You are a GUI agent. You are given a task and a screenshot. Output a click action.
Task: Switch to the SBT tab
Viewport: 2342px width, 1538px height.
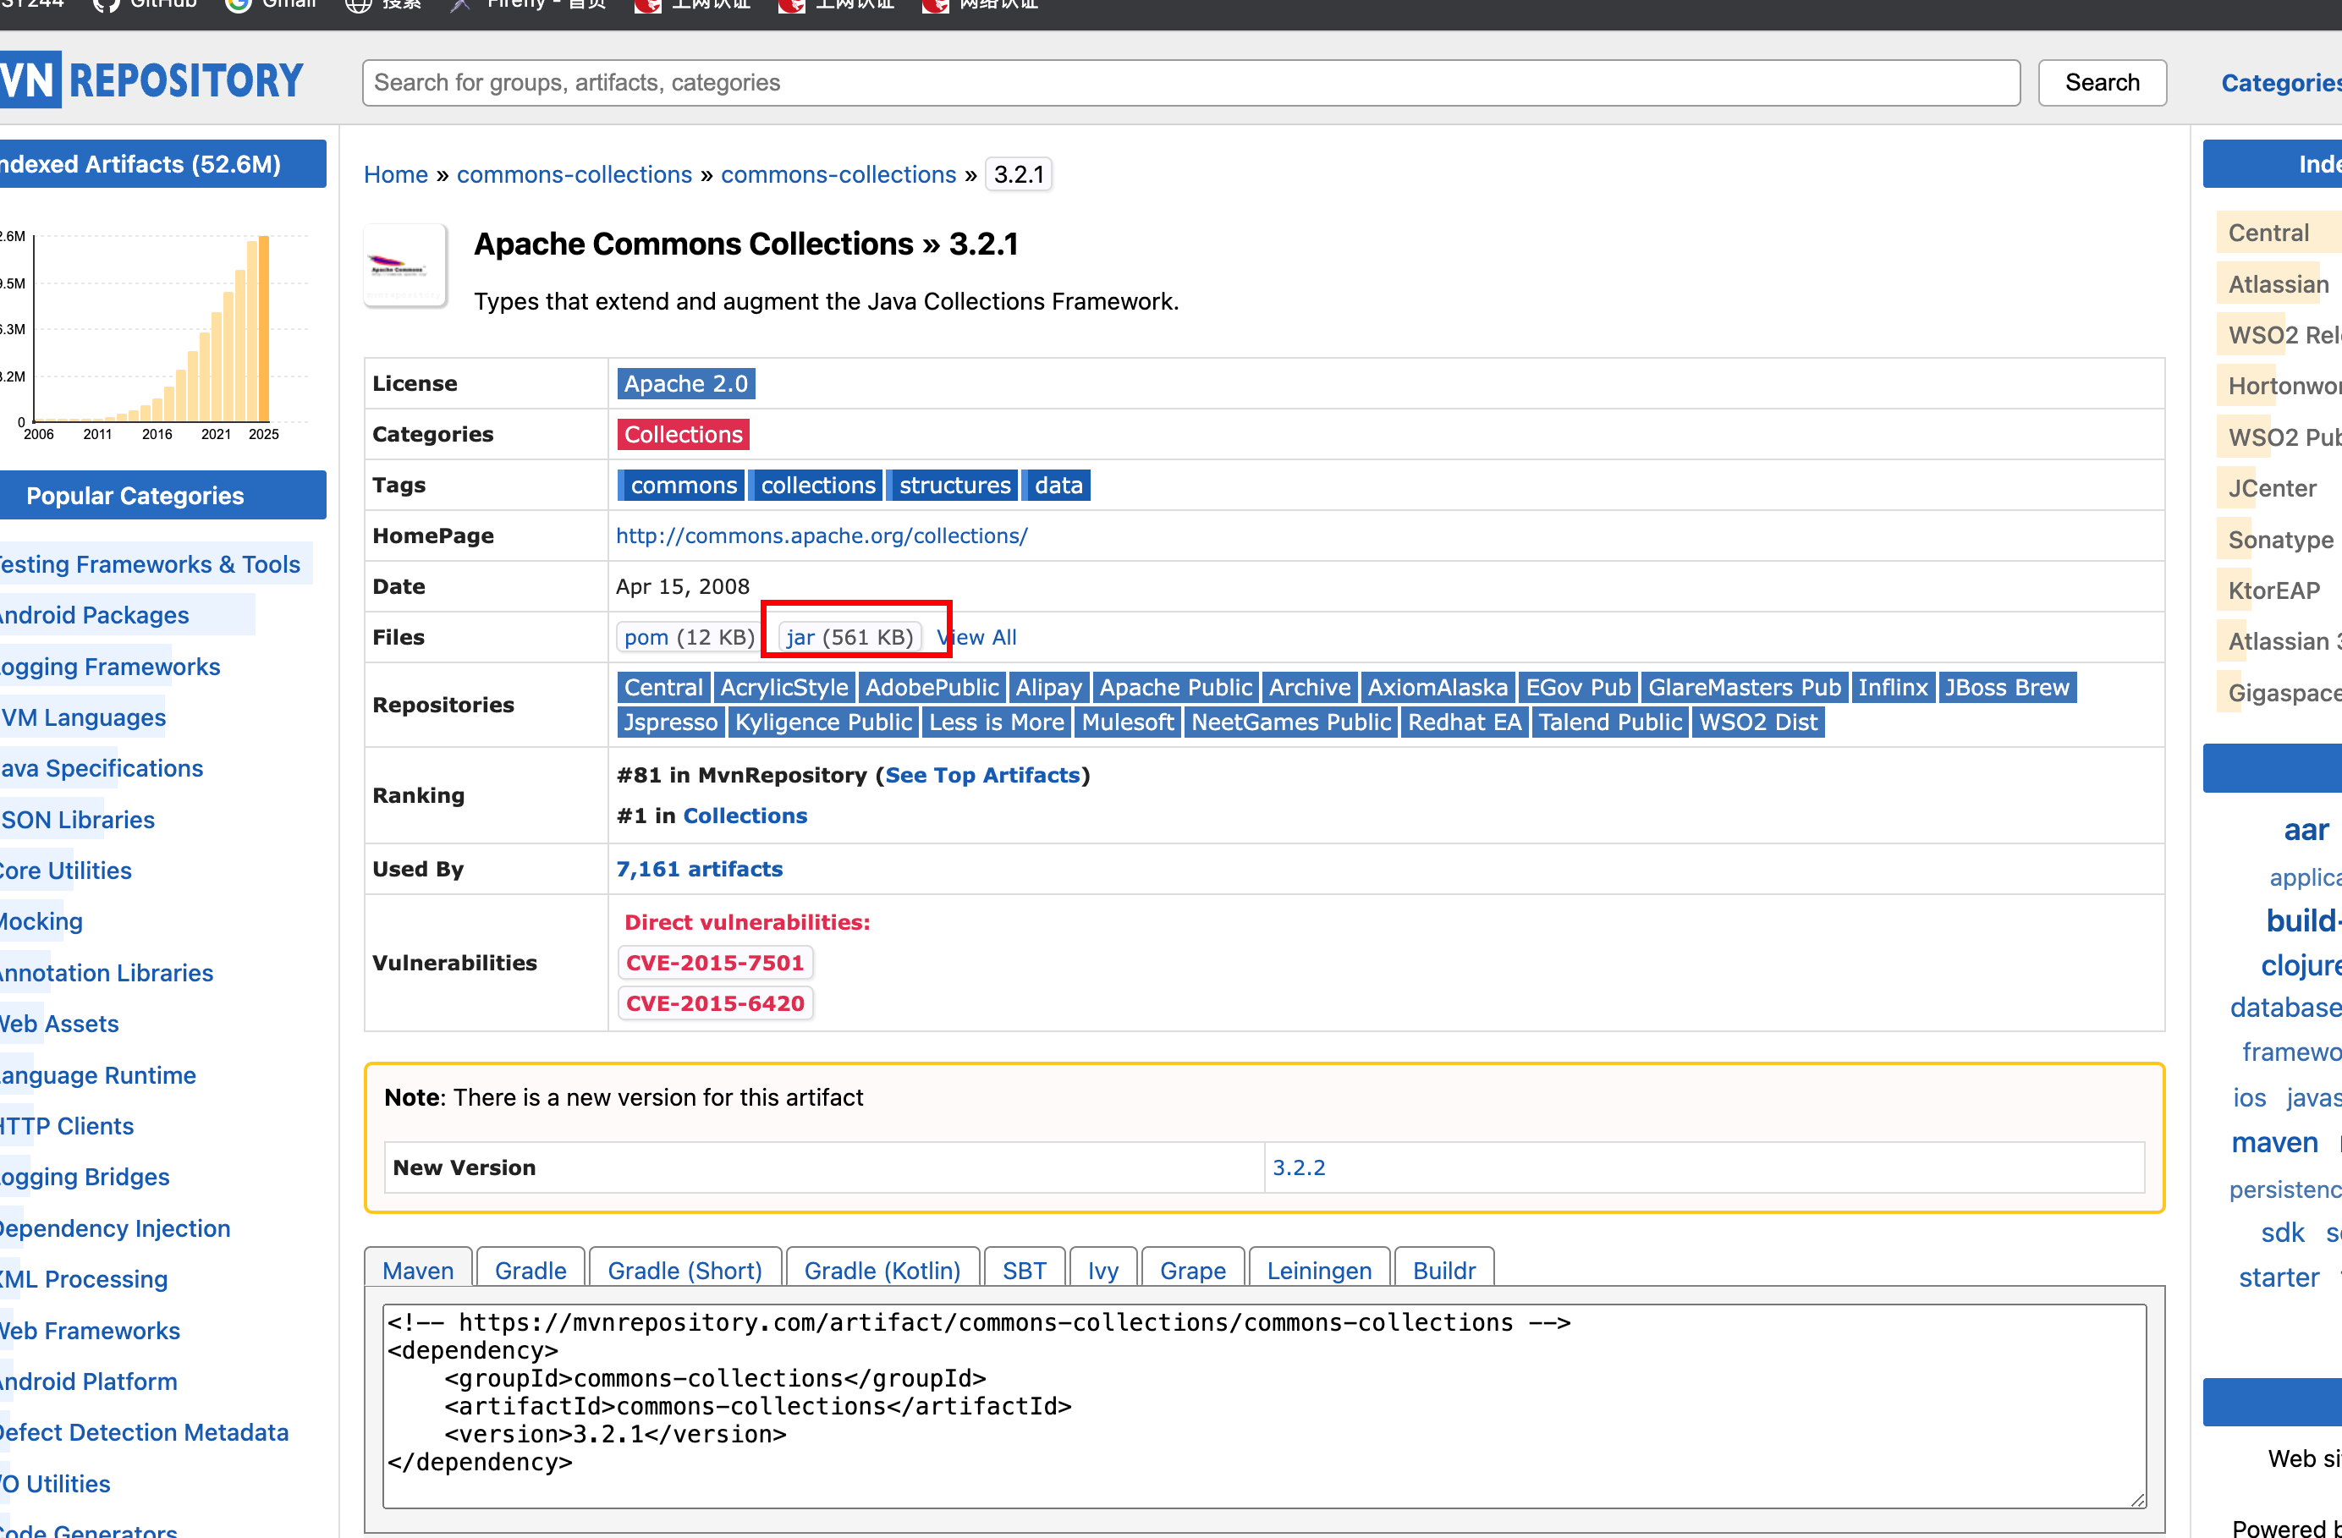click(1024, 1269)
